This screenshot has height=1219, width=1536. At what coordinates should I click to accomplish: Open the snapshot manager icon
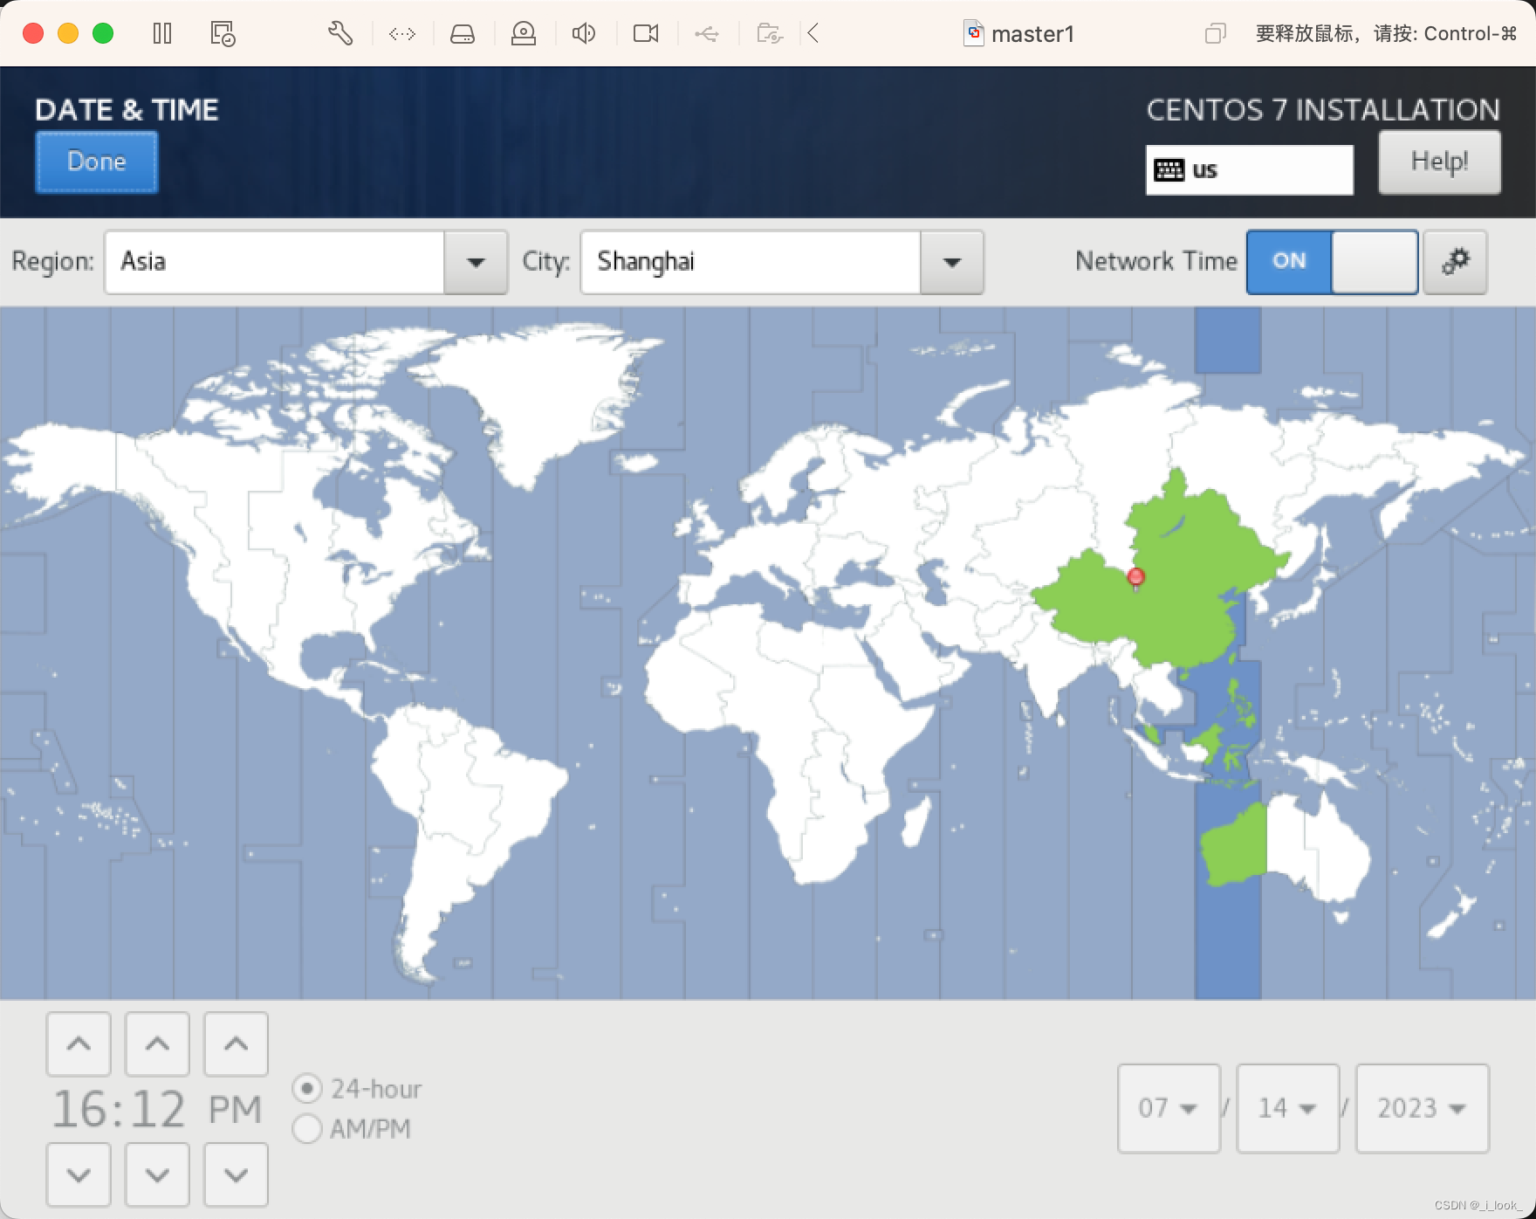point(223,34)
